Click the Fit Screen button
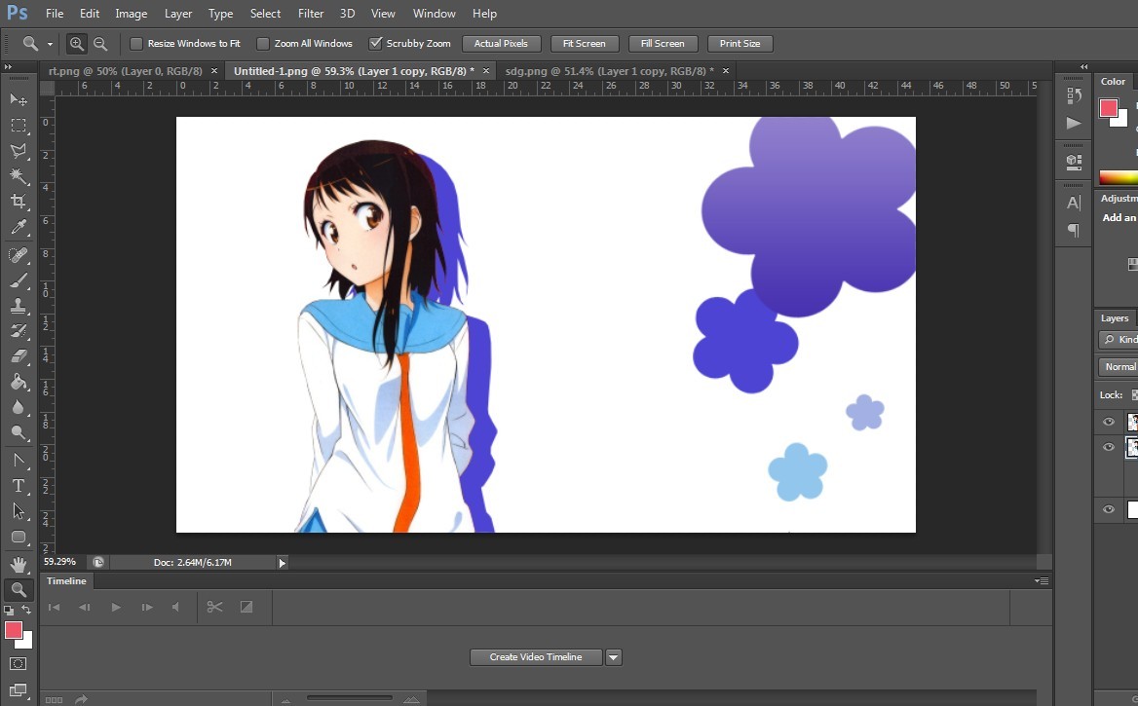Viewport: 1138px width, 706px height. point(584,44)
